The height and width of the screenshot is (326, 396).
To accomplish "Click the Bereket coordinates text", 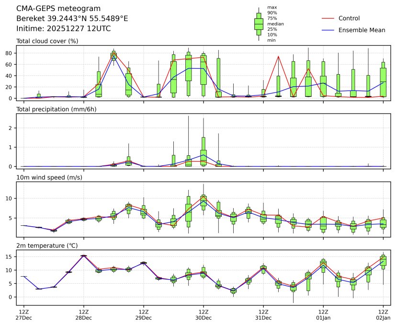I will [72, 19].
